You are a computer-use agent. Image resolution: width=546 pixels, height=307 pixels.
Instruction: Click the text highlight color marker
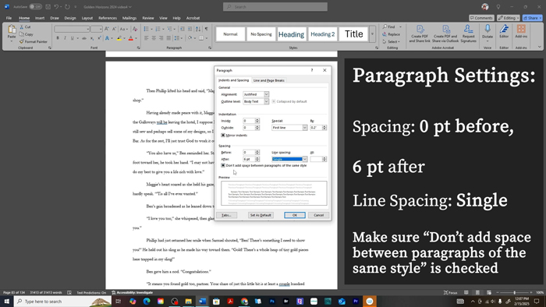click(x=119, y=38)
